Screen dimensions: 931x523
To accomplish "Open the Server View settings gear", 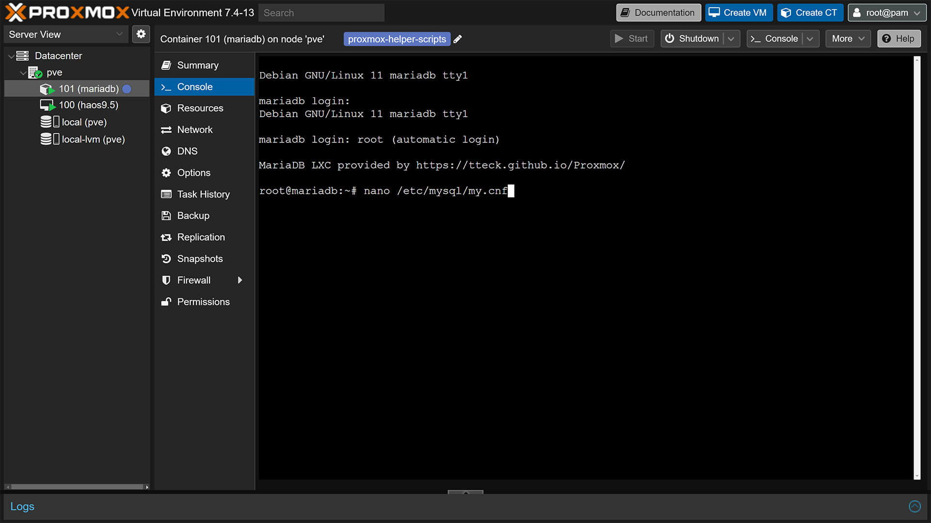I will [x=141, y=34].
